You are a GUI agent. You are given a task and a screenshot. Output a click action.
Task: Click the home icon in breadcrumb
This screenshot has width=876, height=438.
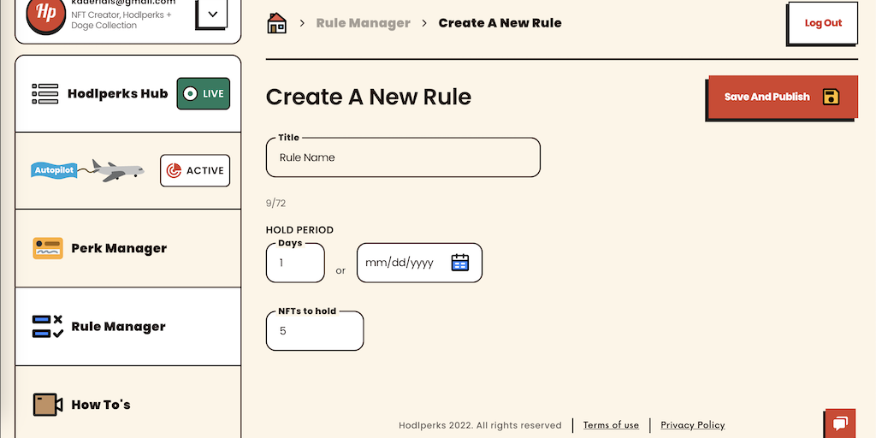[x=277, y=23]
